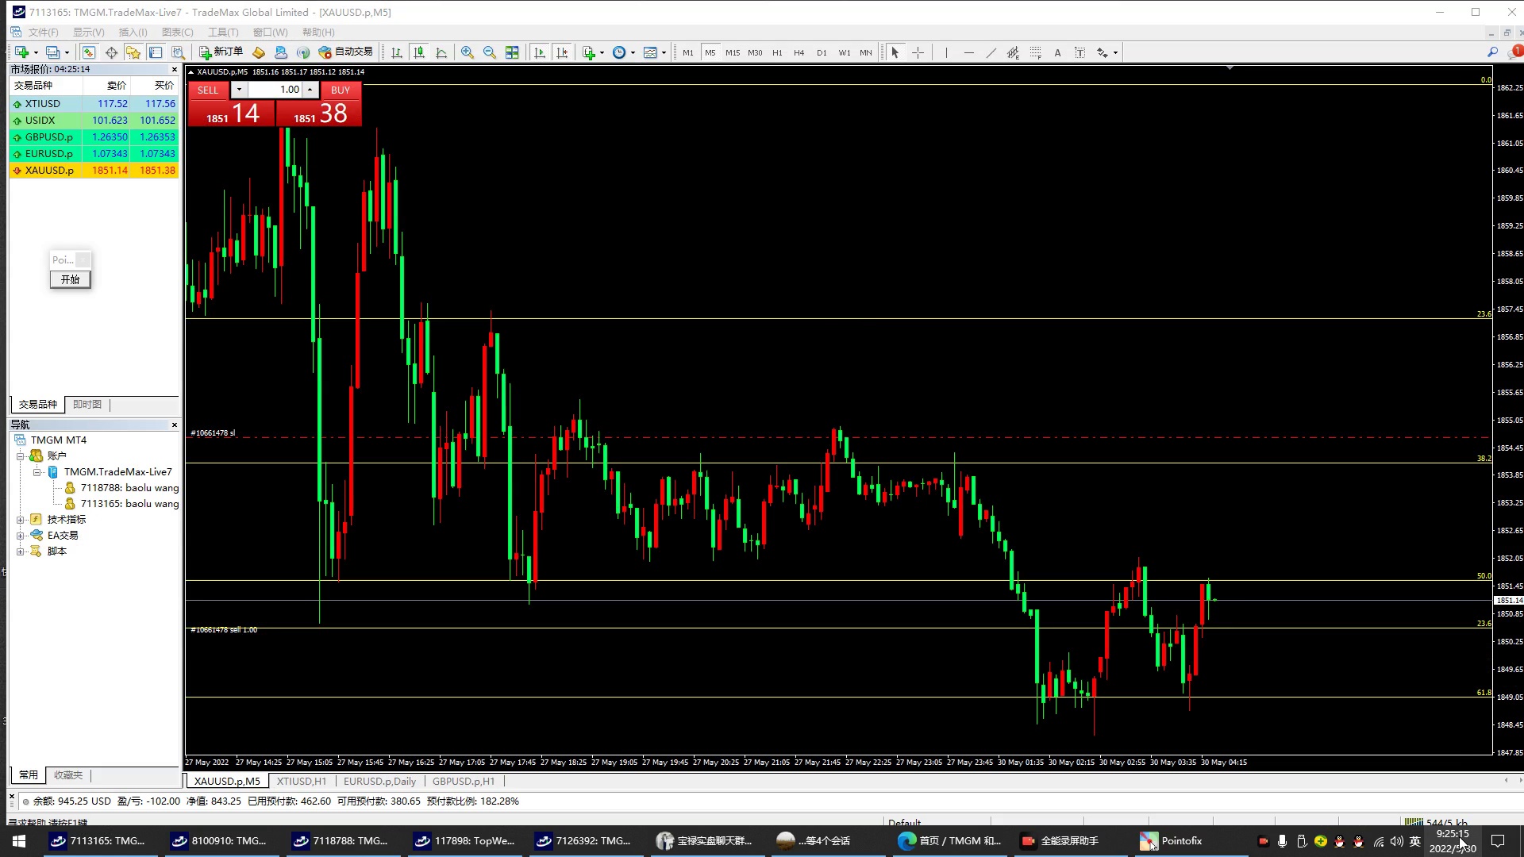Select the trendline drawing tool
Screen dimensions: 1524x857
(991, 52)
